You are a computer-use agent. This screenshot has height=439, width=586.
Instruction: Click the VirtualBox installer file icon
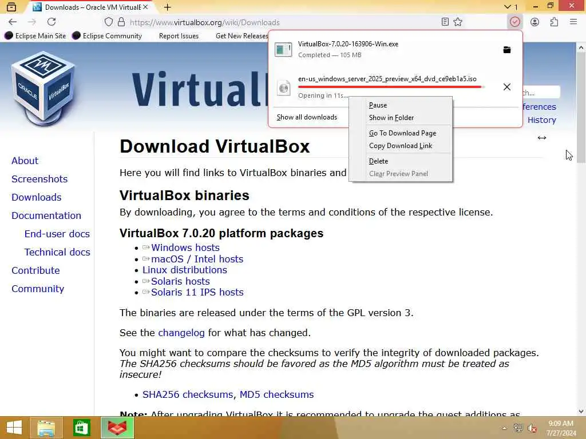[283, 49]
